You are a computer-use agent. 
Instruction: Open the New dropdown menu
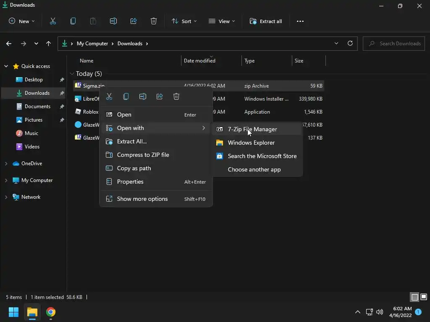click(22, 21)
